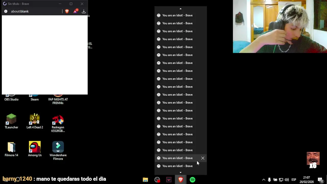Open the Brave Rewards triangle icon
The width and height of the screenshot is (327, 184).
pyautogui.click(x=75, y=11)
